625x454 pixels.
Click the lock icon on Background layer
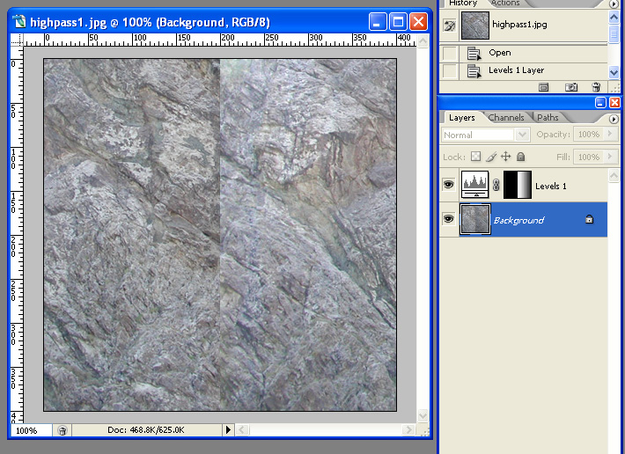(x=589, y=220)
